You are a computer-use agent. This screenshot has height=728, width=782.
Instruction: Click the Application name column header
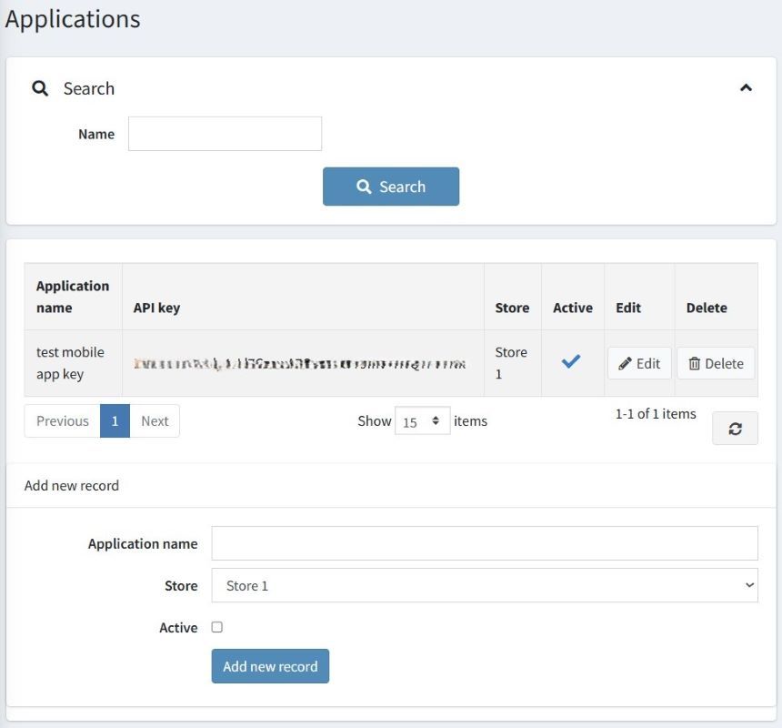pyautogui.click(x=73, y=297)
